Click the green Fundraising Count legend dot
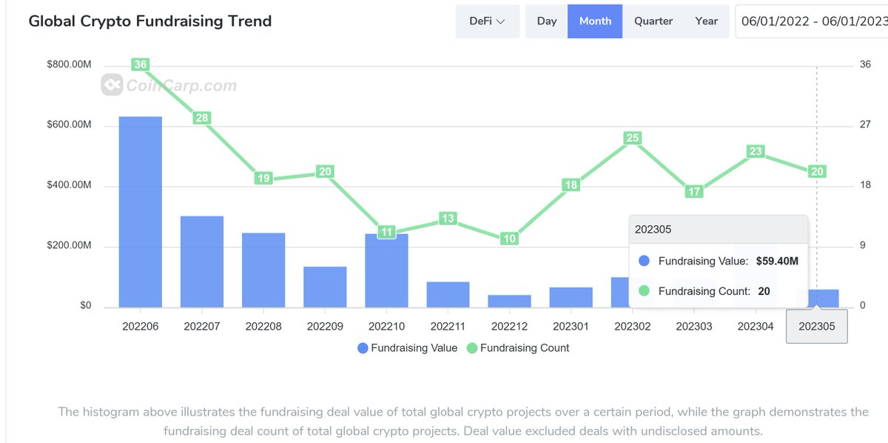The height and width of the screenshot is (443, 888). 471,347
